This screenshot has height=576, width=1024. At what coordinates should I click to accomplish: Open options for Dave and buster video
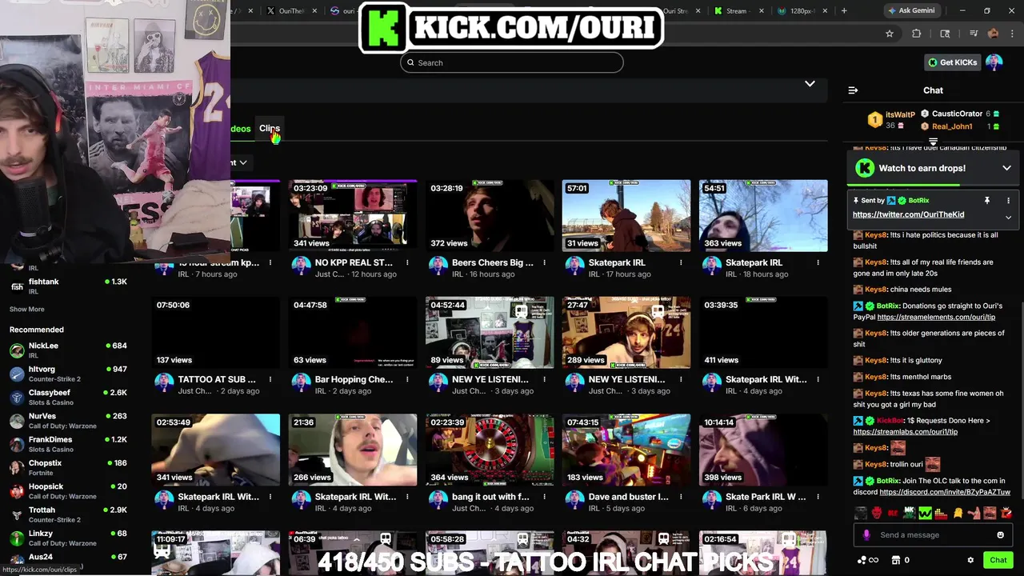(681, 497)
